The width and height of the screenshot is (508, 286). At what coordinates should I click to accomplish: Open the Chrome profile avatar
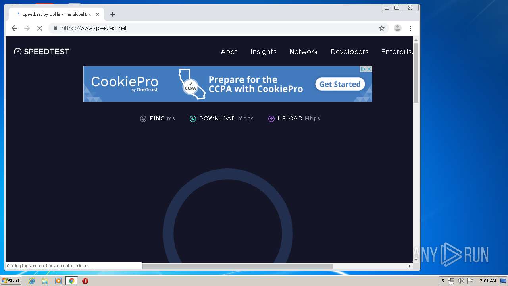click(398, 28)
